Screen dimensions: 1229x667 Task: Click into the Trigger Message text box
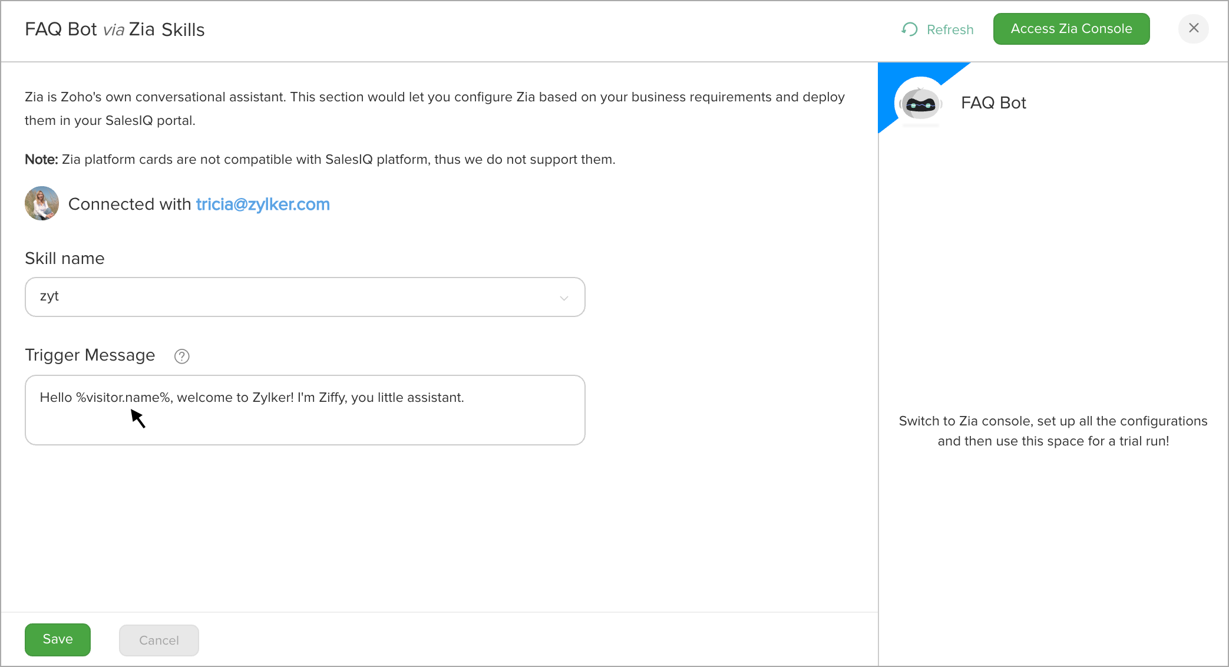pos(305,410)
